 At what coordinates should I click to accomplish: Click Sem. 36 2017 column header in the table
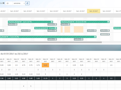click(x=45, y=60)
